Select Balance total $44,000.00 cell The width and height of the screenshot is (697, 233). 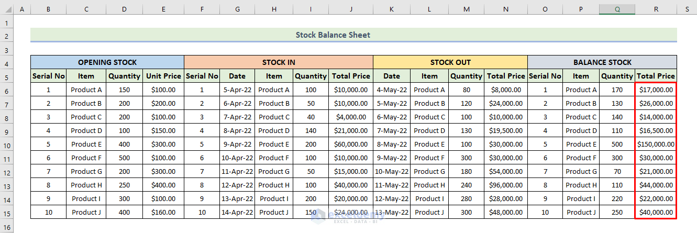(x=656, y=185)
